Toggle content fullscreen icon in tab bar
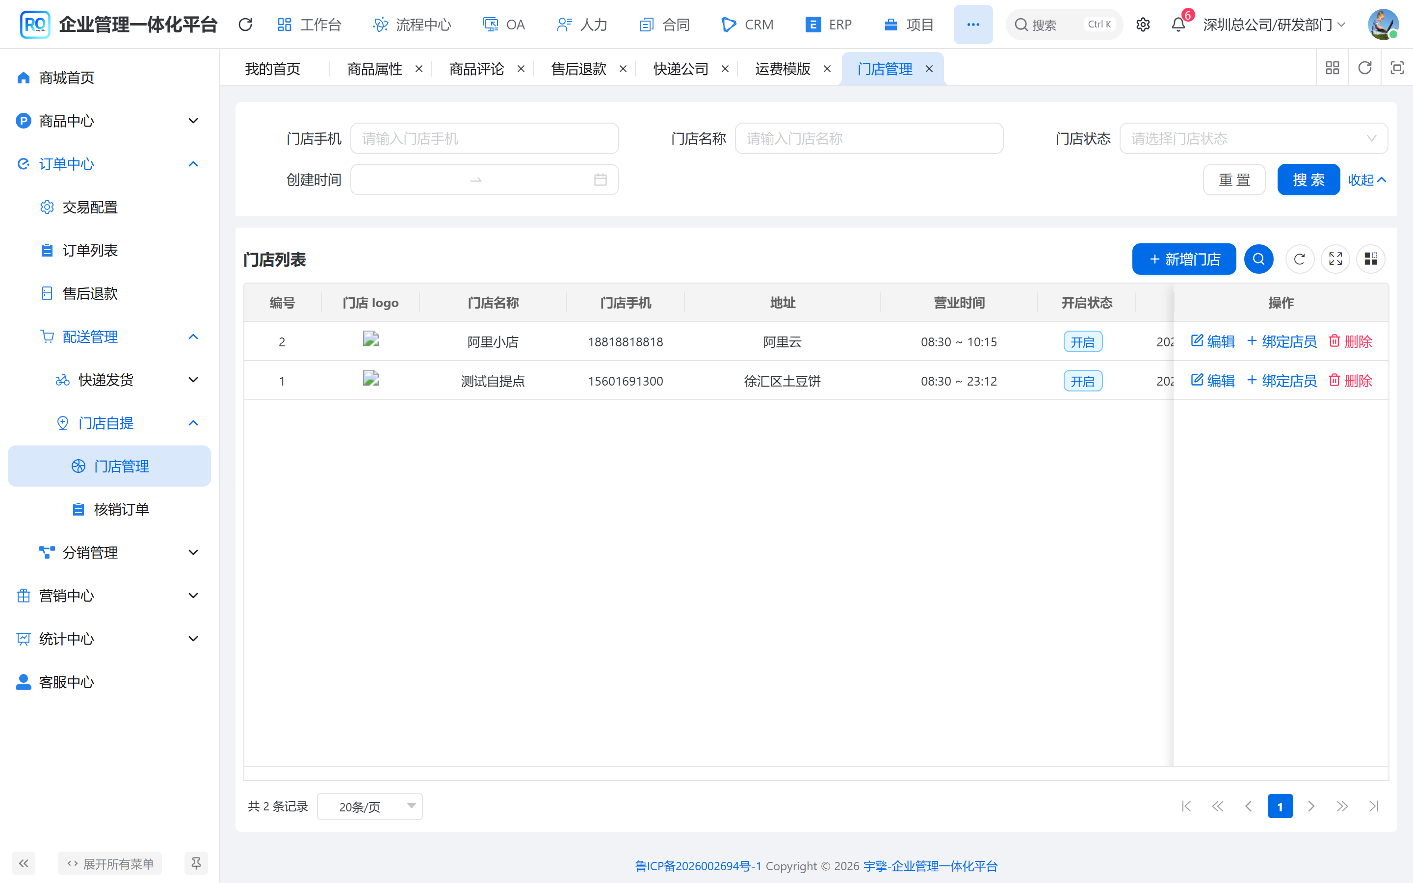Image resolution: width=1413 pixels, height=883 pixels. 1397,68
